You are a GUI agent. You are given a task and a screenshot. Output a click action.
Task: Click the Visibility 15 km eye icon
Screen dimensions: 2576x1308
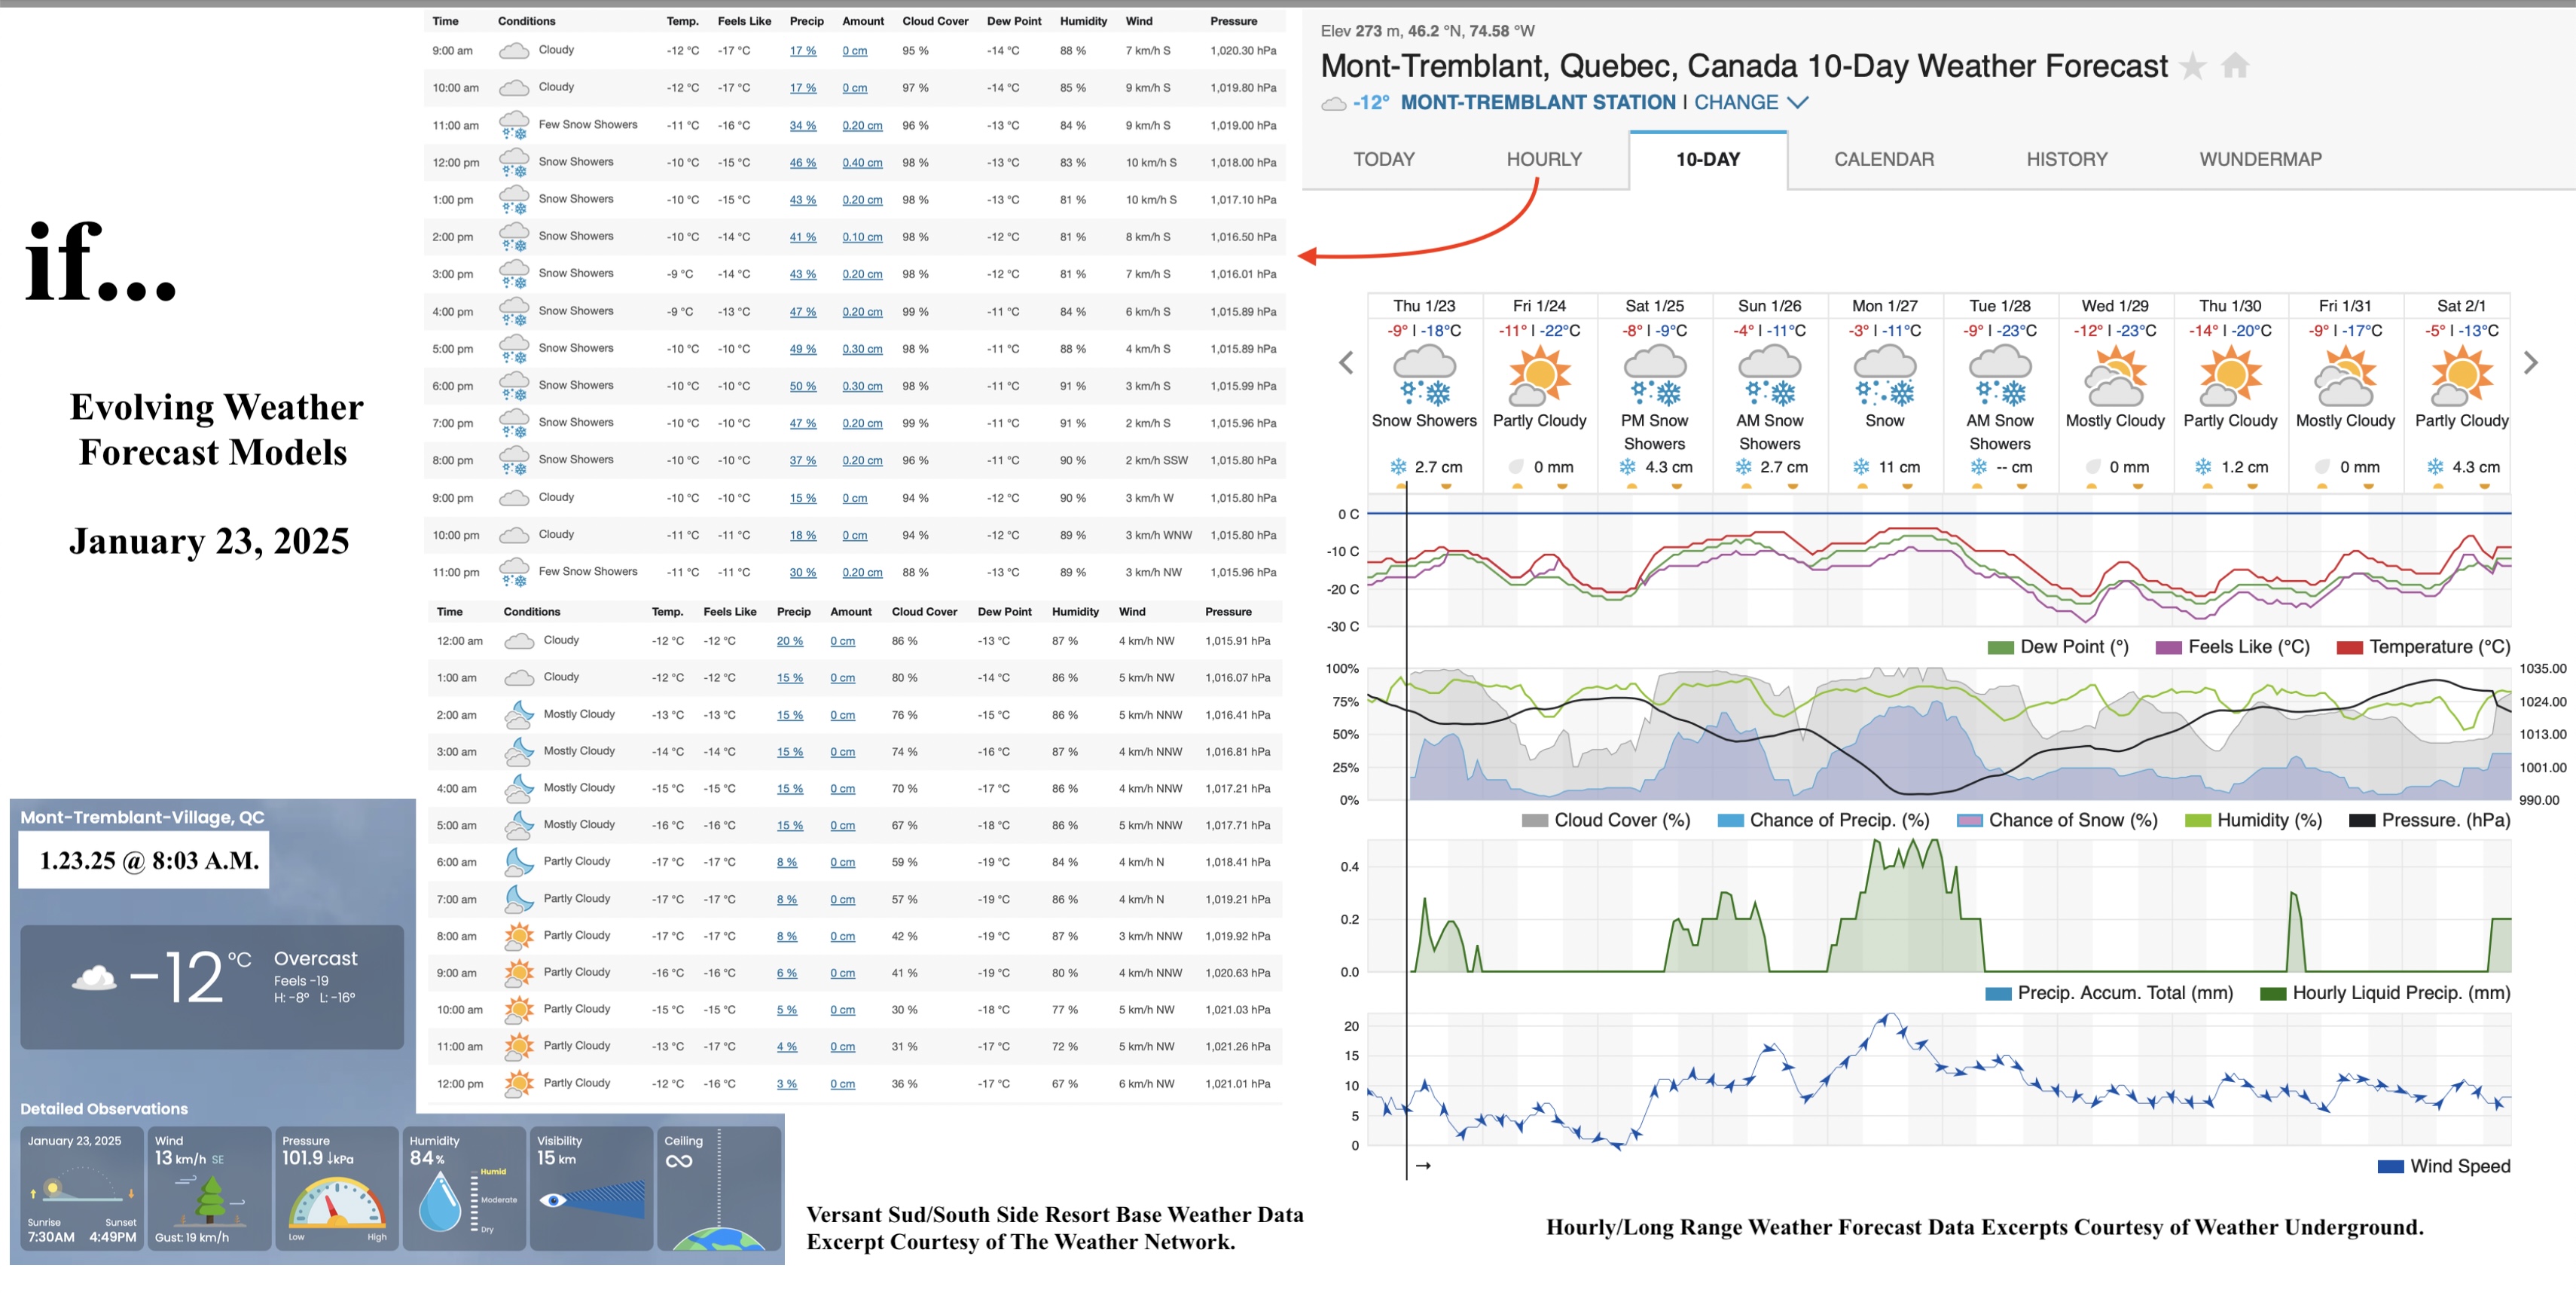click(x=553, y=1200)
